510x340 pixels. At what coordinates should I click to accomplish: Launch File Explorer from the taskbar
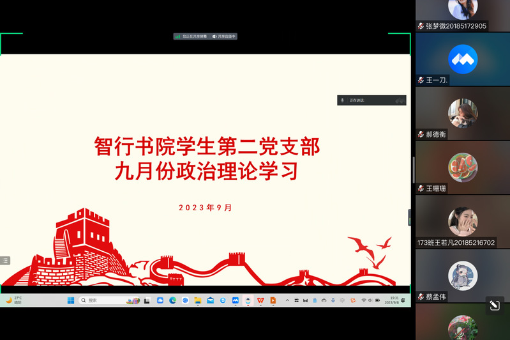point(198,300)
